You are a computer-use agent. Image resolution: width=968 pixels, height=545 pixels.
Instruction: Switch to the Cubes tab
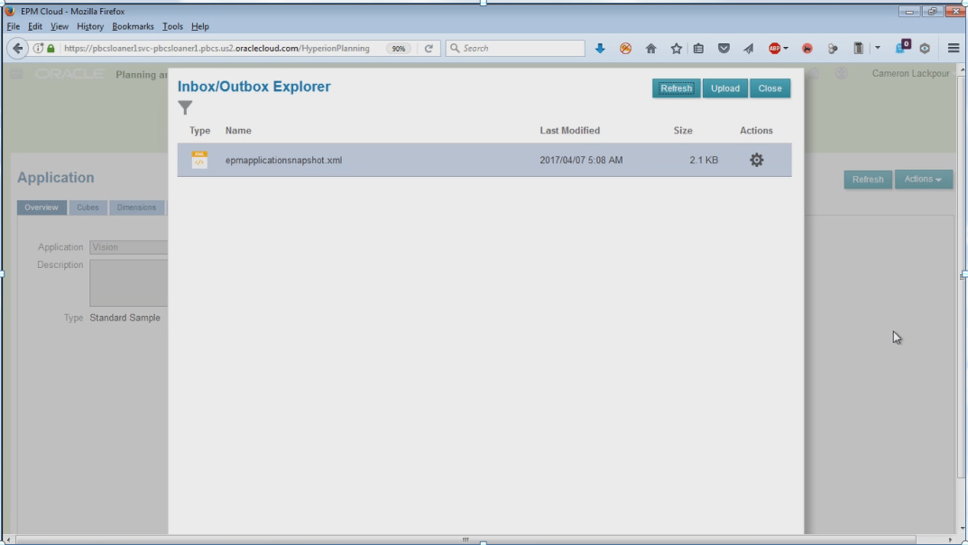[88, 208]
